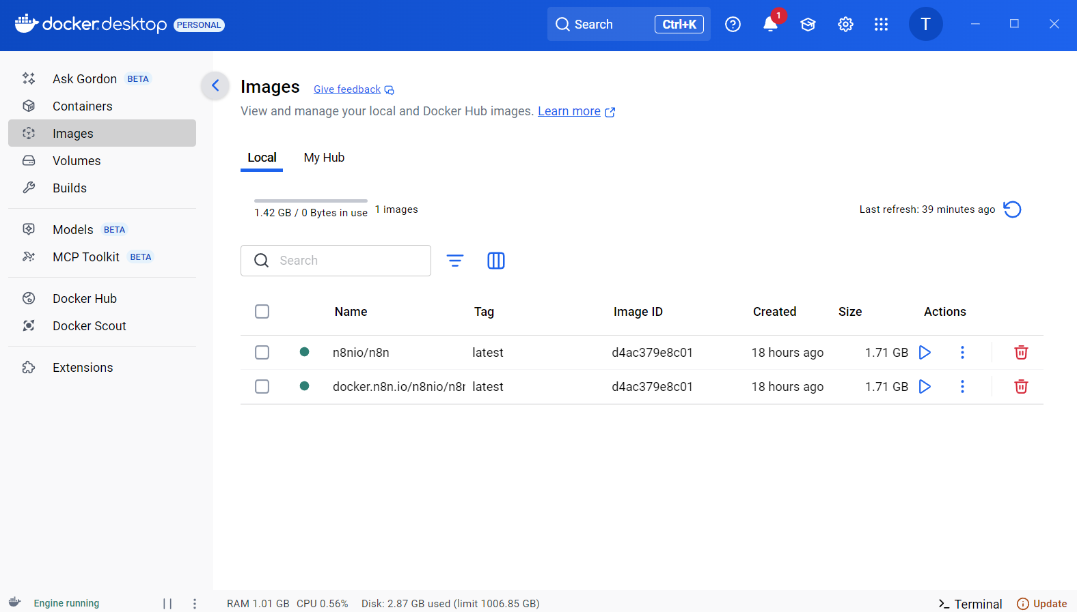Run the n8nio/n8n image
1077x612 pixels.
point(925,353)
